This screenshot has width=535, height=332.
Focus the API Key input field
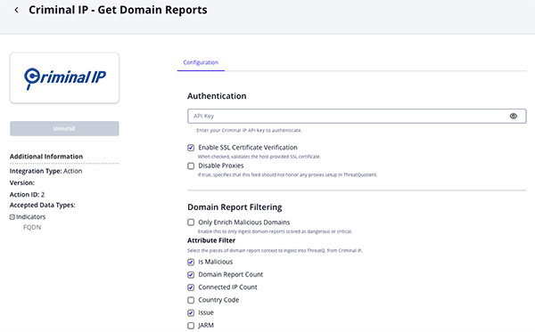point(357,116)
